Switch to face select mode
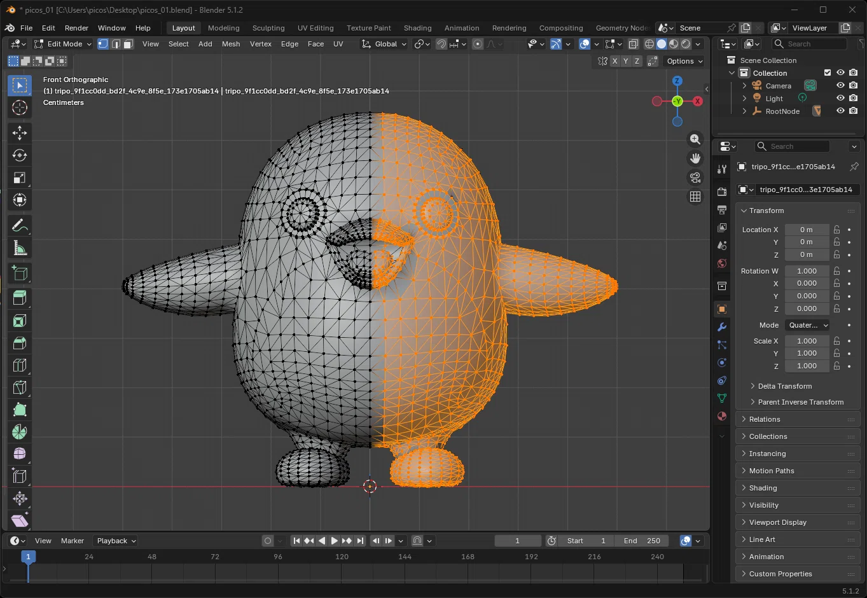Screen dimensions: 867x598 pyautogui.click(x=128, y=44)
